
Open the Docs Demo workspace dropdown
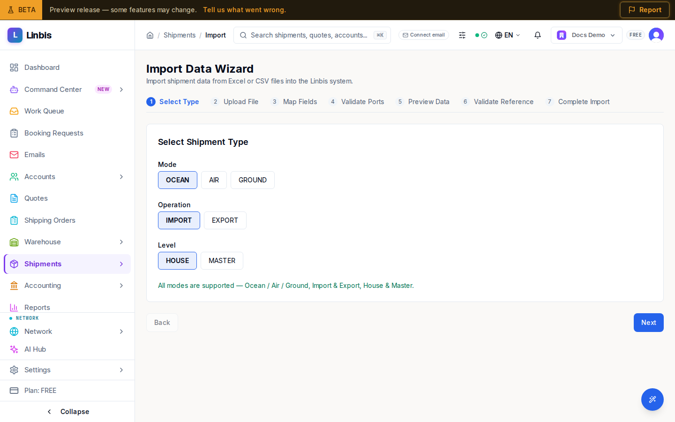coord(586,35)
